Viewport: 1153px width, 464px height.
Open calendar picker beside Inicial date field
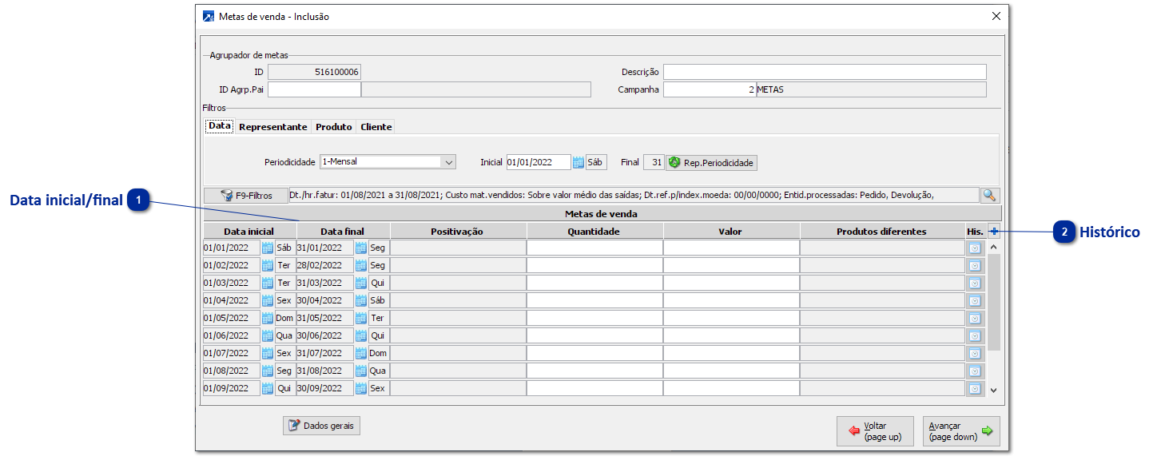pos(578,162)
